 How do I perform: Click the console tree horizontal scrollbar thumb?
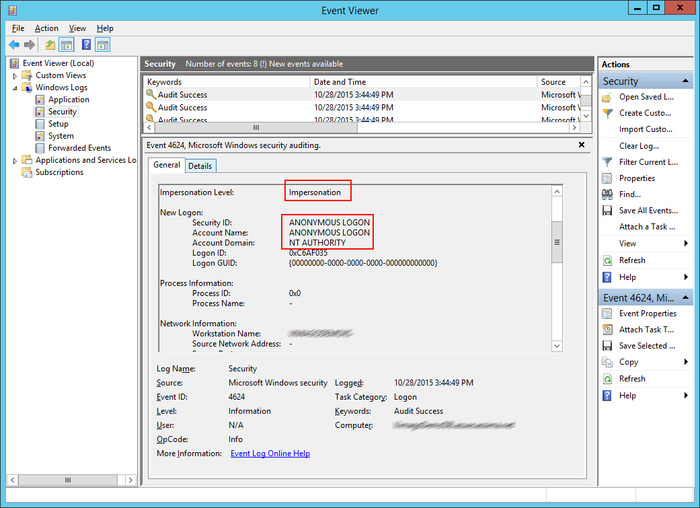tap(68, 480)
